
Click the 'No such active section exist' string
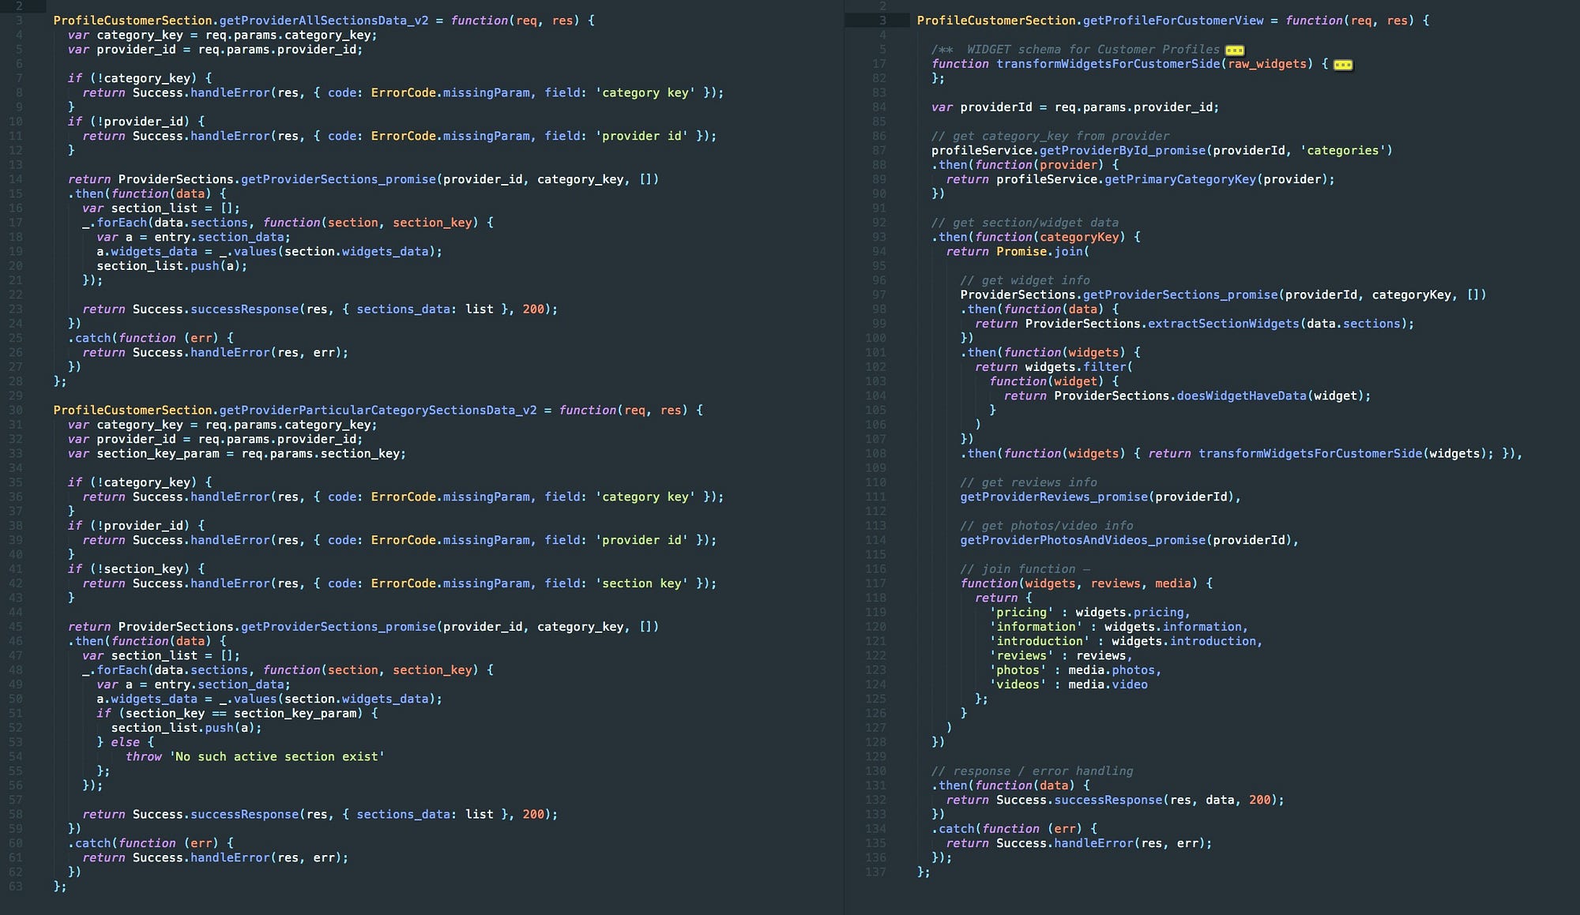pyautogui.click(x=276, y=756)
